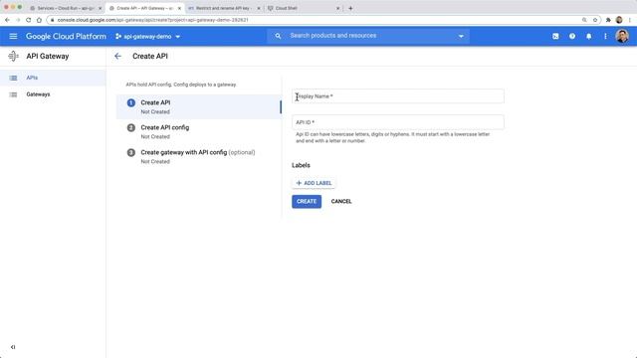The image size is (637, 358).
Task: Switch to the Create API – API Gateway tab
Action: 144,8
